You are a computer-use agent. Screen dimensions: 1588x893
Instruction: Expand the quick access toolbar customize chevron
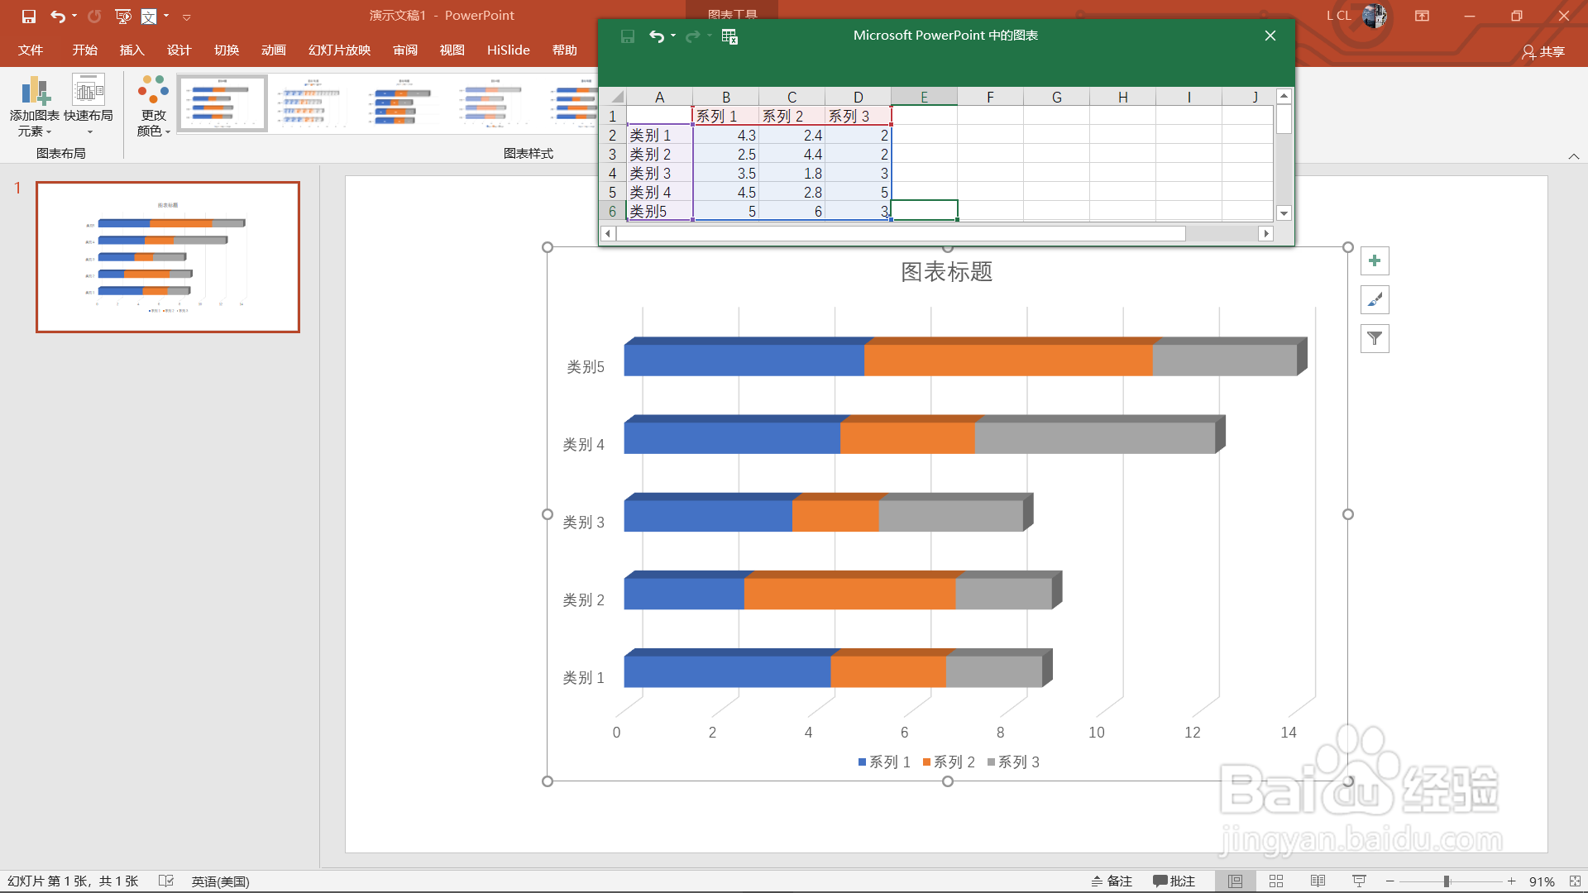(x=187, y=15)
